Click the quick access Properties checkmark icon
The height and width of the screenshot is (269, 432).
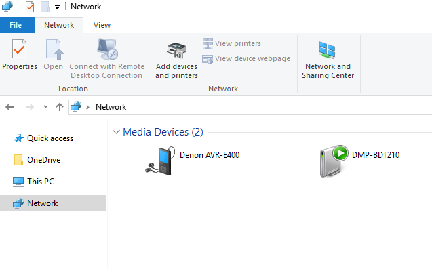(30, 7)
